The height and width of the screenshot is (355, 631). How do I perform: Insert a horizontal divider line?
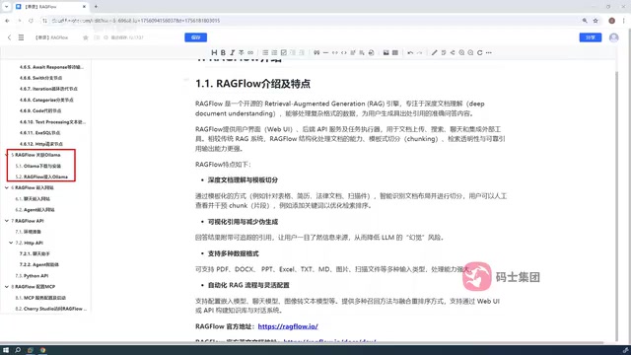point(325,52)
